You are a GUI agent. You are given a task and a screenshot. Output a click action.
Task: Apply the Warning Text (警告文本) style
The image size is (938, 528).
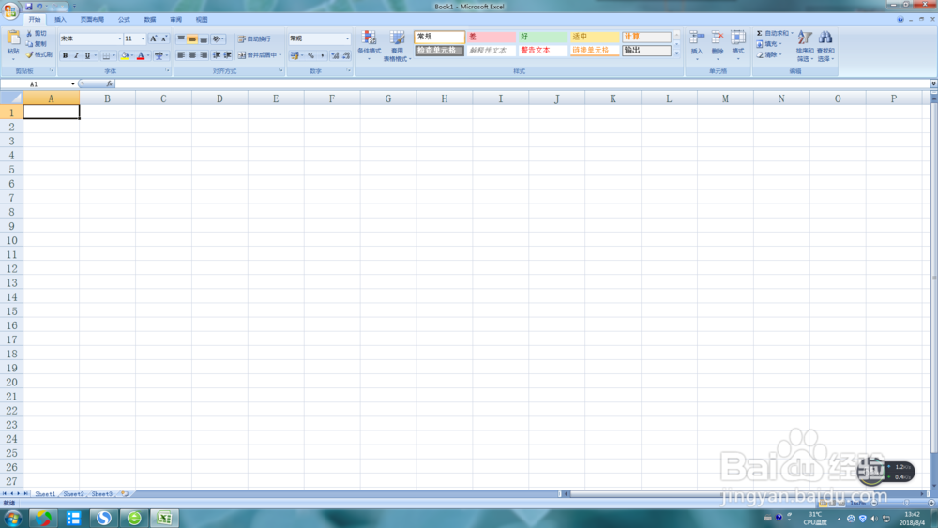coord(542,51)
